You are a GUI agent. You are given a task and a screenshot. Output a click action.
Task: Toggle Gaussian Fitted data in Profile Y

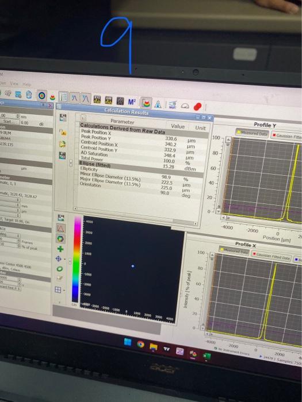click(286, 136)
